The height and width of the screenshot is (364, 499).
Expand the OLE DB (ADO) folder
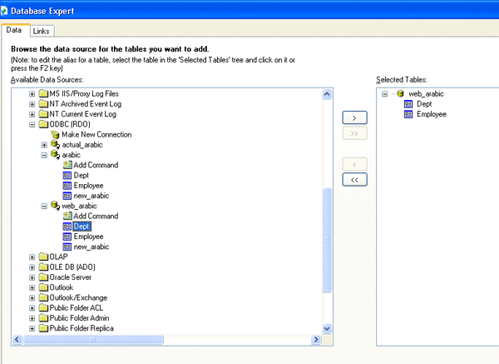pyautogui.click(x=32, y=267)
